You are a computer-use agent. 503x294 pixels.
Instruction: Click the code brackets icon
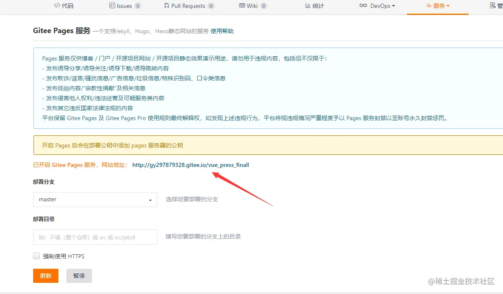[x=57, y=6]
